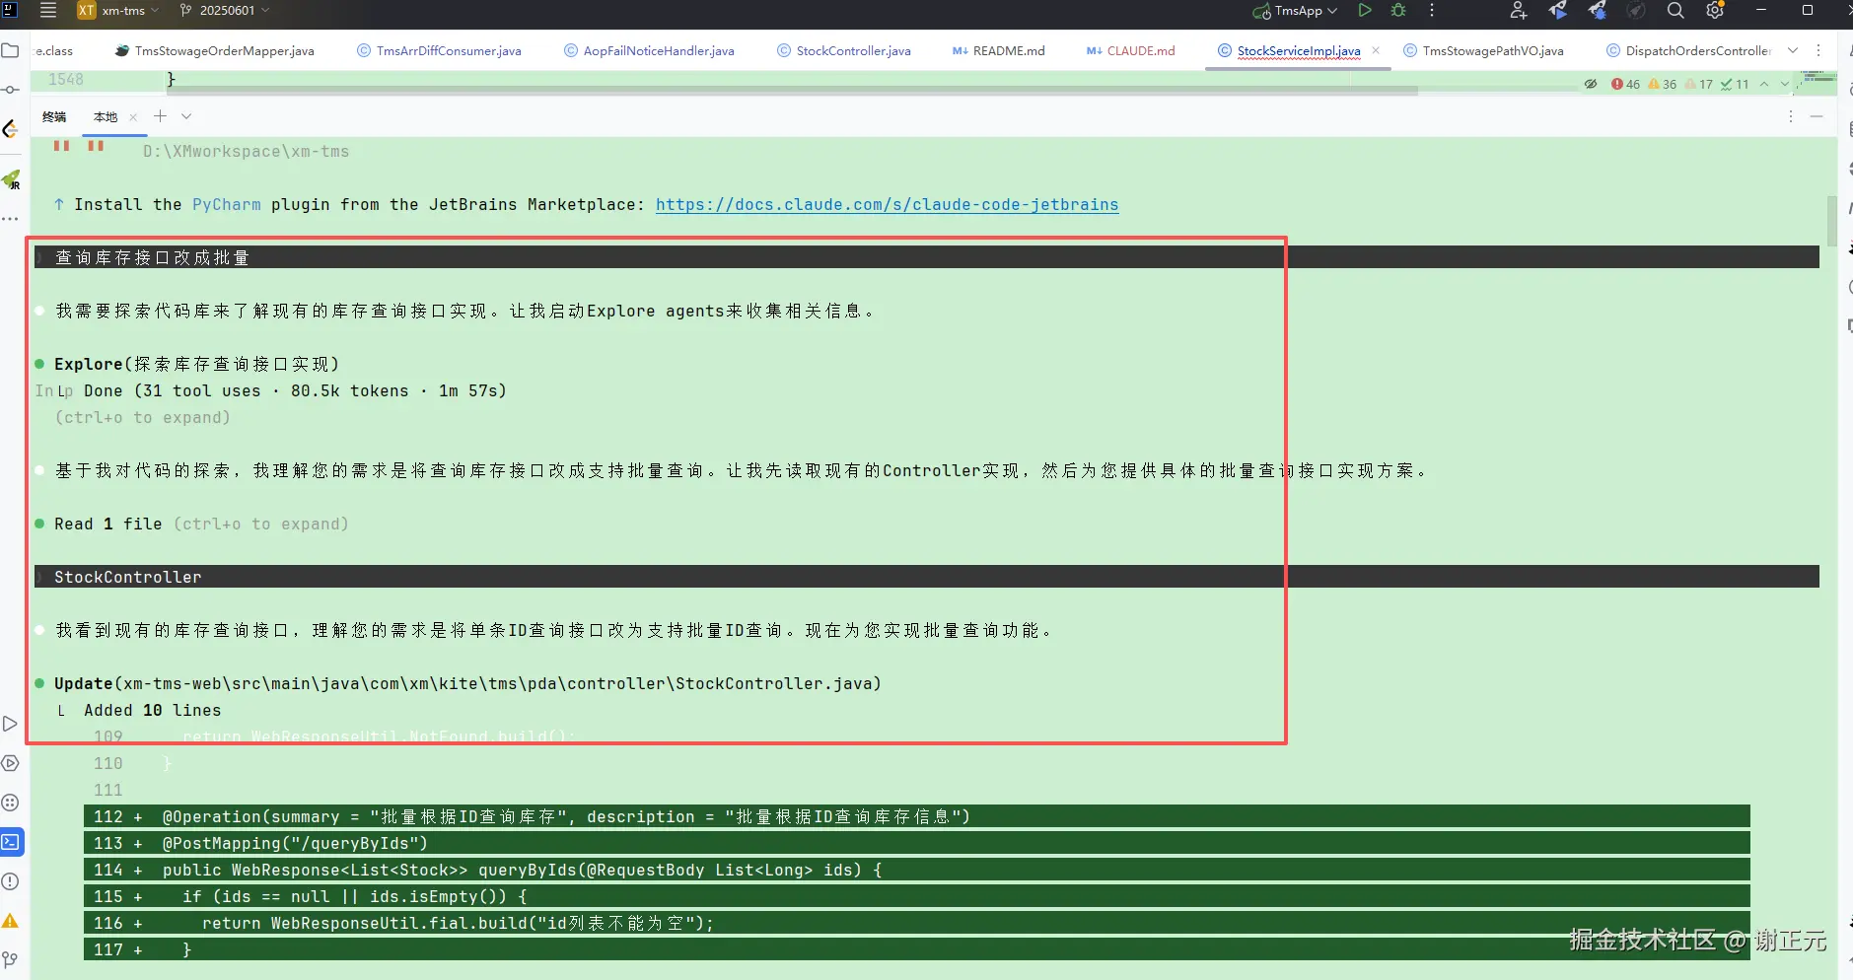The height and width of the screenshot is (980, 1853).
Task: Open the Commit tool window
Action: pyautogui.click(x=10, y=90)
